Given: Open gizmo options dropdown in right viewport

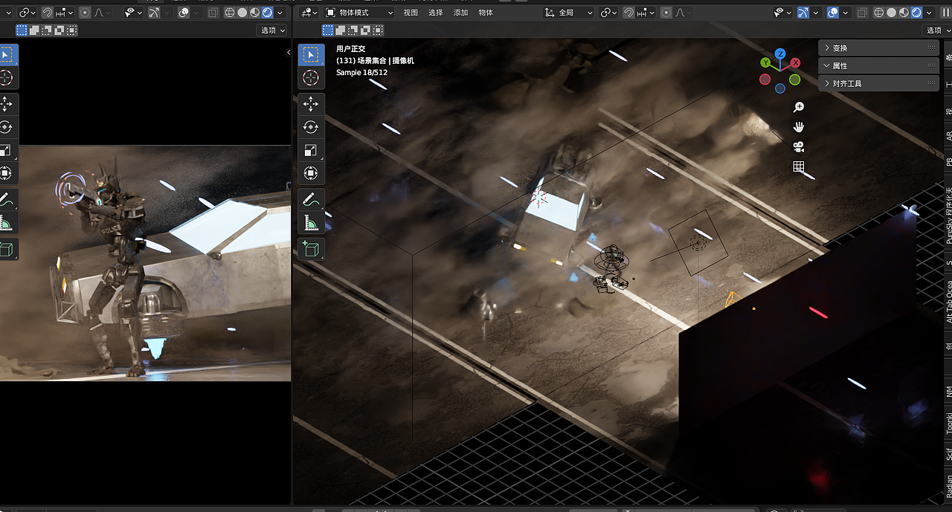Looking at the screenshot, I should click(x=816, y=13).
